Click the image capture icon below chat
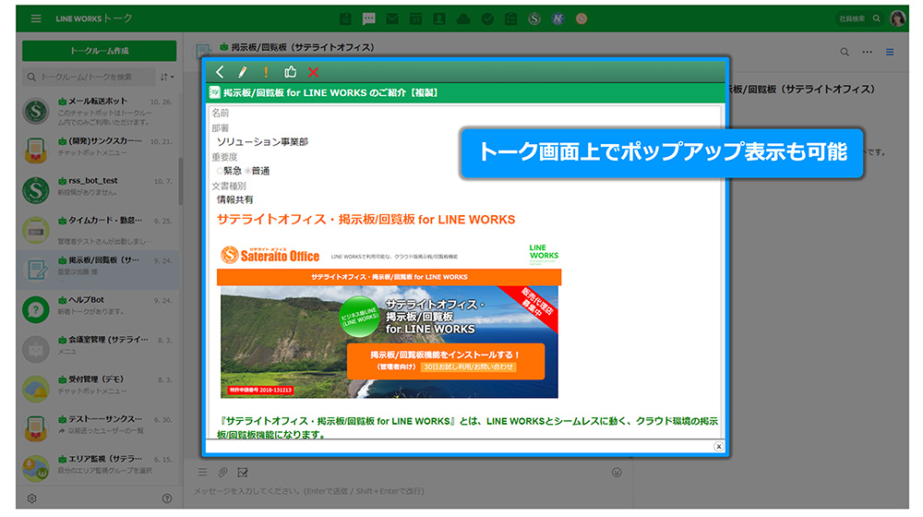Image resolution: width=923 pixels, height=517 pixels. (x=243, y=473)
